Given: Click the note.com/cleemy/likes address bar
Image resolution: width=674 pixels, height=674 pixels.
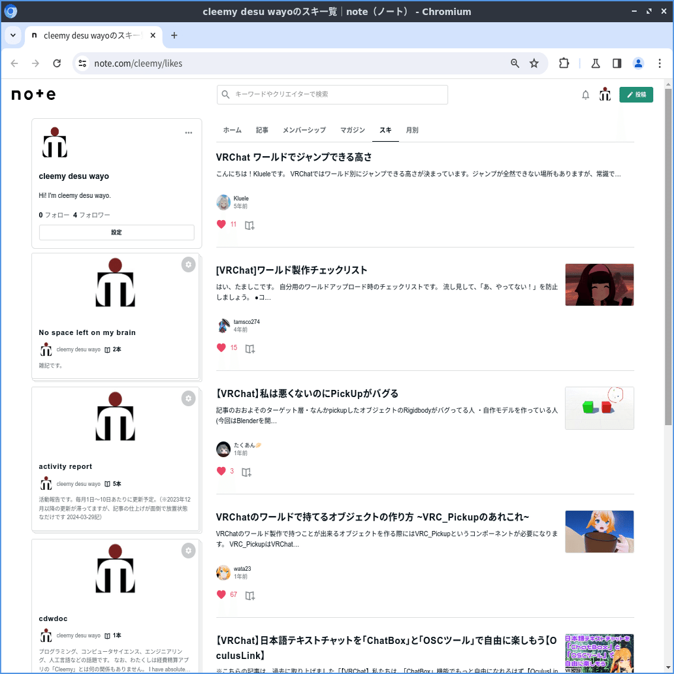Looking at the screenshot, I should (138, 63).
